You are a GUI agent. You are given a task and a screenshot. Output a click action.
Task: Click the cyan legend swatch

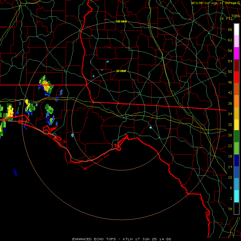(236, 196)
